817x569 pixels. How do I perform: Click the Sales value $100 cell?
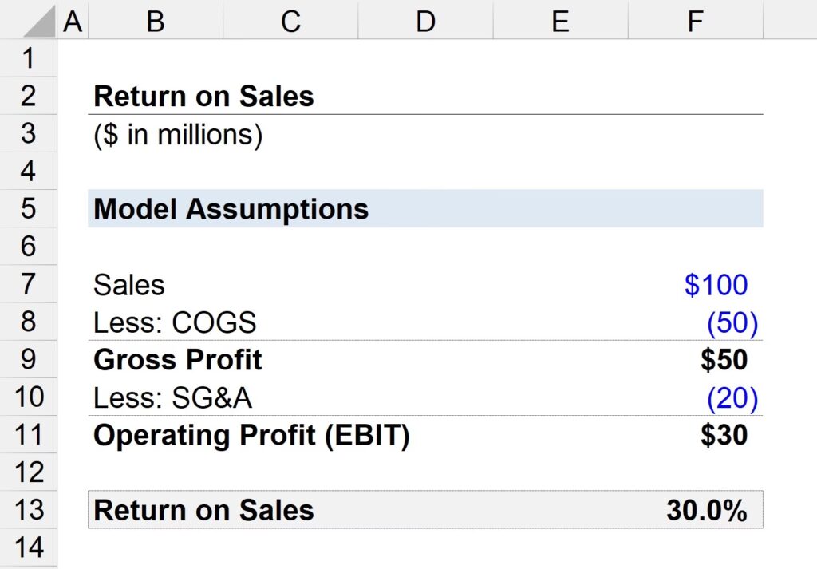tap(715, 285)
